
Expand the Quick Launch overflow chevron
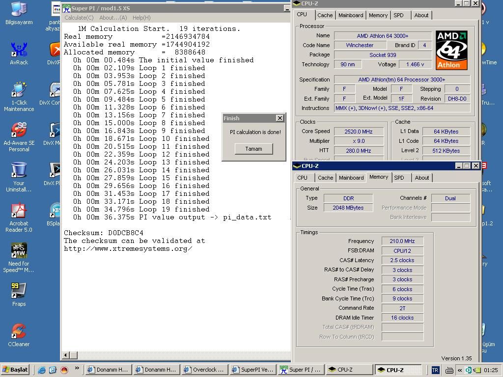coord(77,368)
